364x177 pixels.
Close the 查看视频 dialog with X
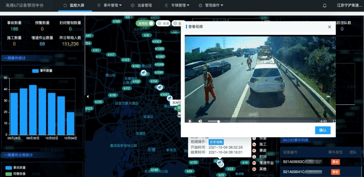coord(329,27)
